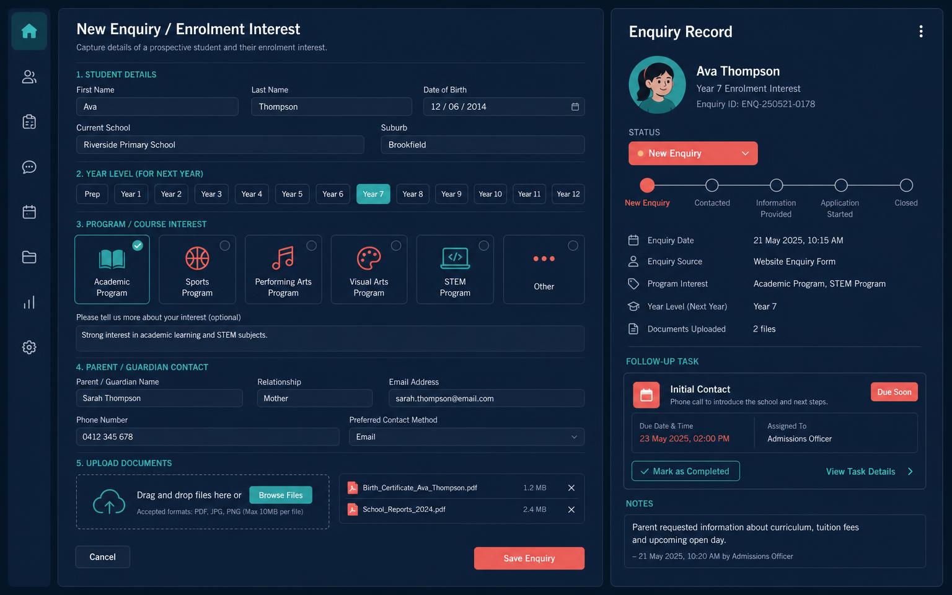The width and height of the screenshot is (952, 595).
Task: Click the Save Enquiry button
Action: tap(529, 558)
